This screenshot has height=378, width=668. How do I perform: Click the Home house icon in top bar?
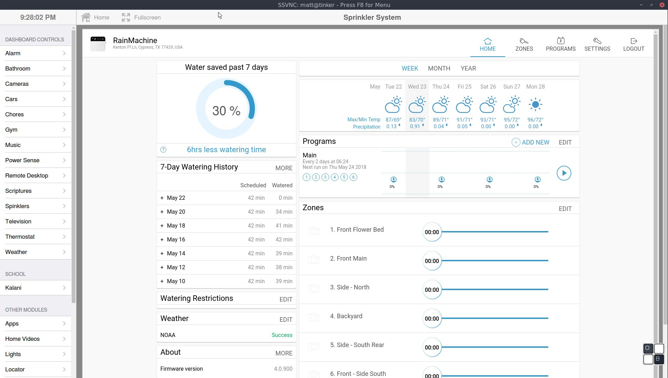[86, 17]
